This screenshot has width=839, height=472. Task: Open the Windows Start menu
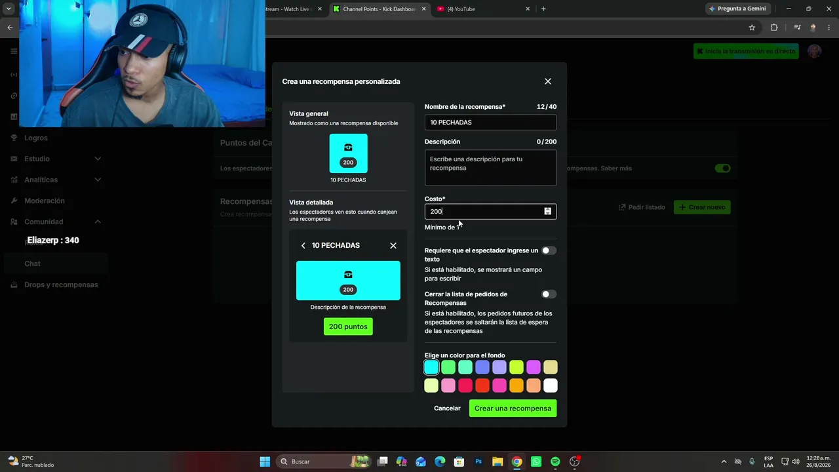click(x=265, y=462)
